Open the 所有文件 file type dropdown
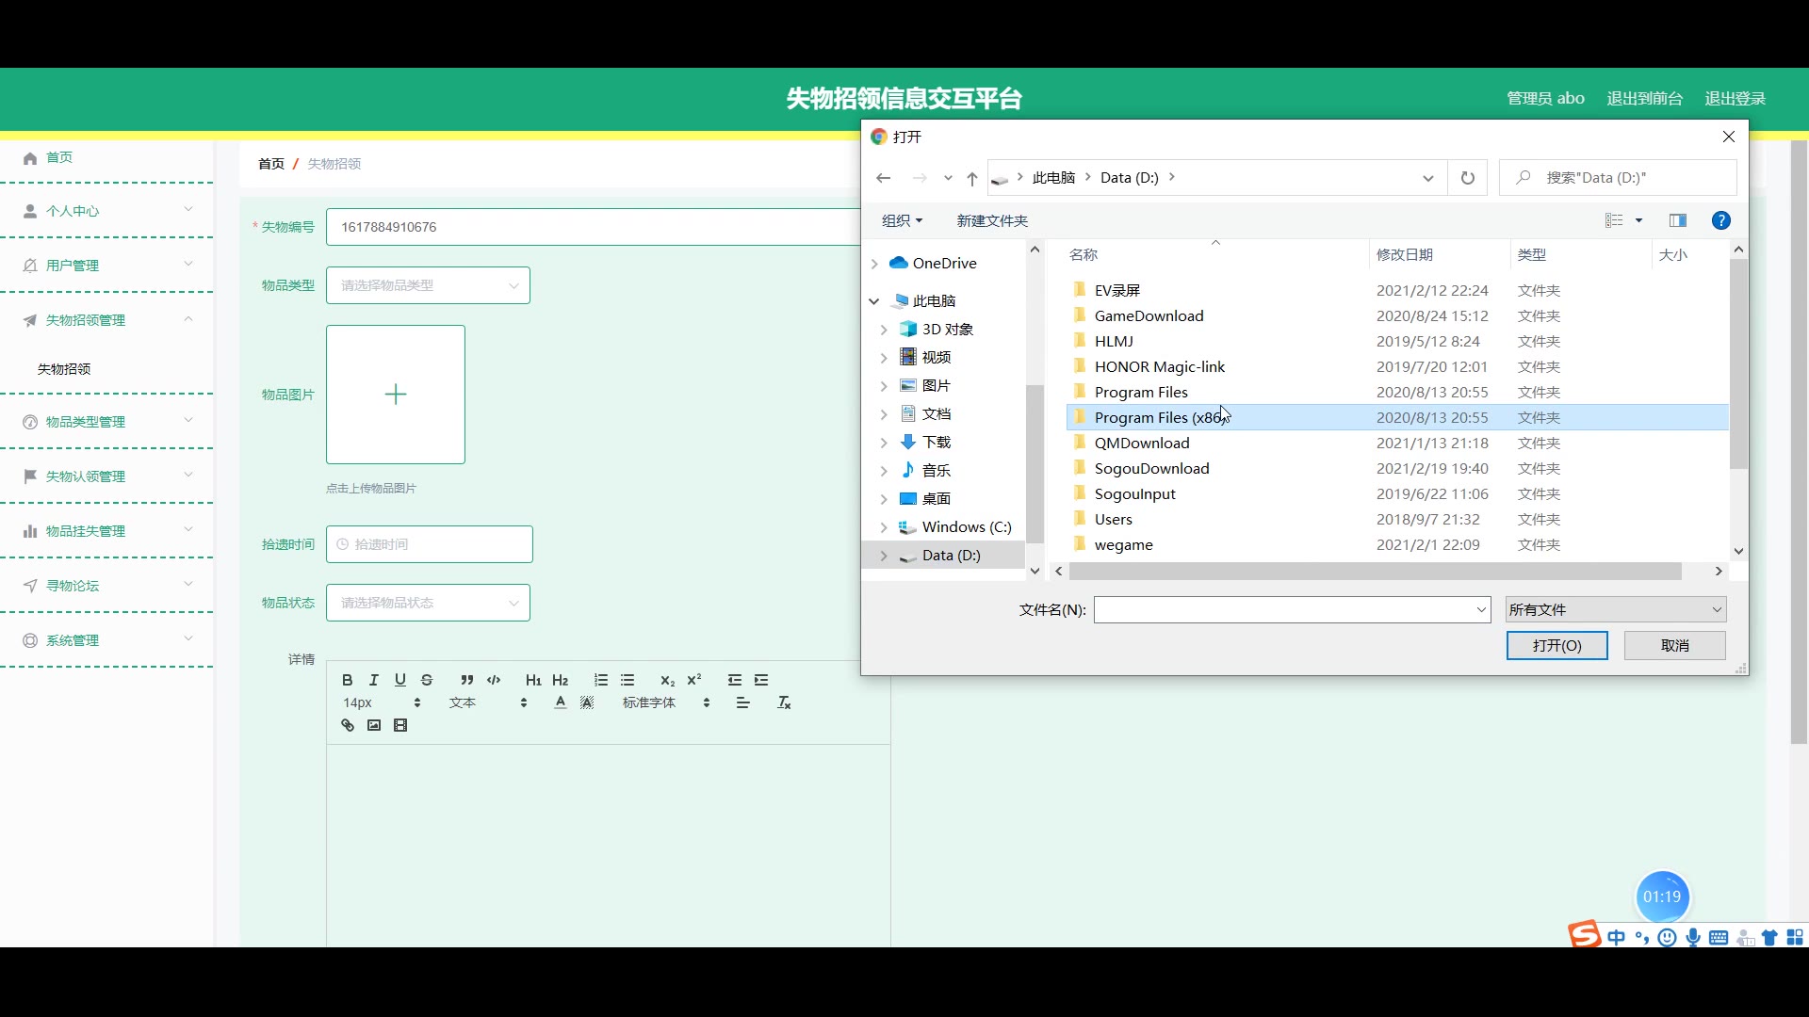 click(1615, 609)
